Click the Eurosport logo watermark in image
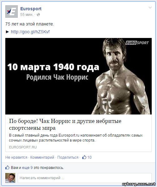Viewport: 157px width, 187px height. pyautogui.click(x=137, y=43)
